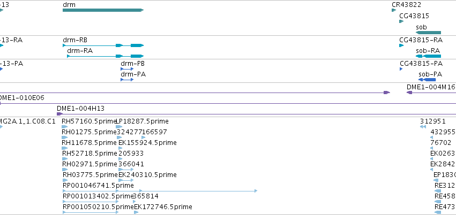
Task: Select RH57160.5prime EST feature
Action: [64, 127]
